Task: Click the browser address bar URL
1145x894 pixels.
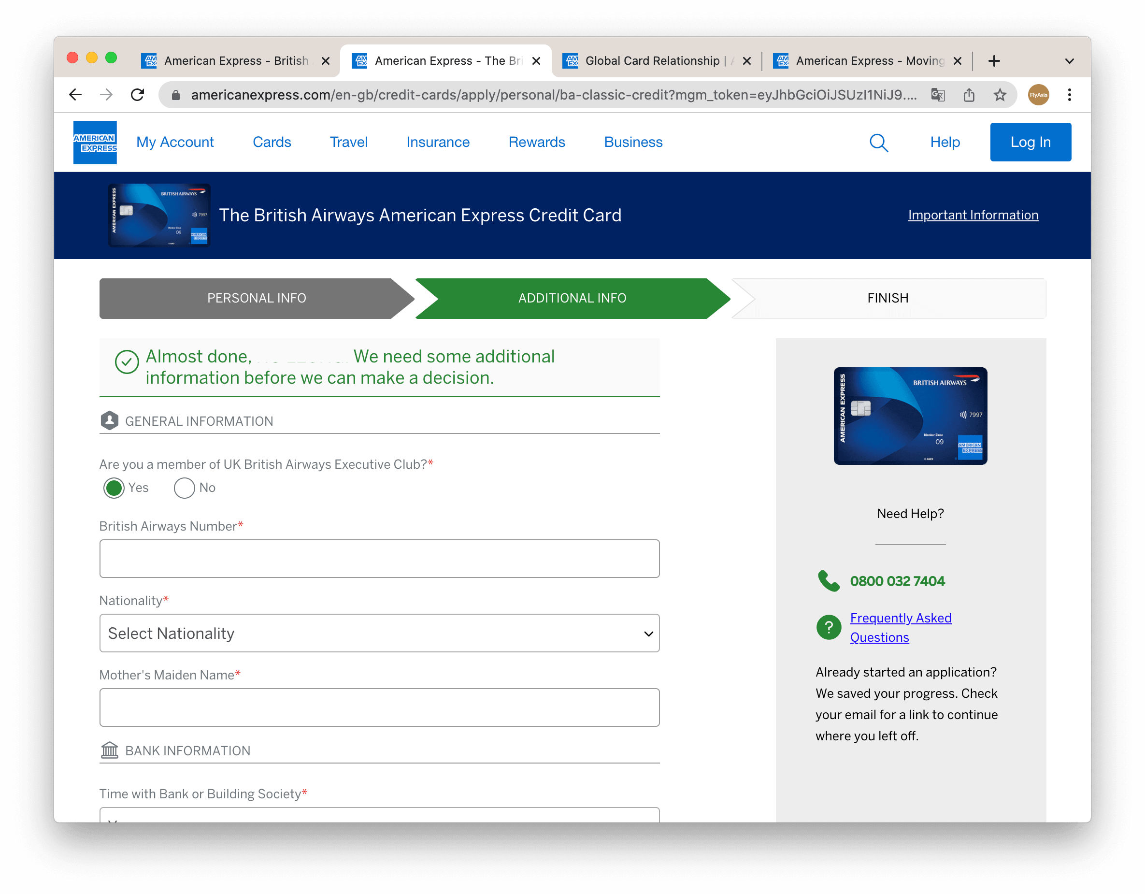Action: (554, 95)
